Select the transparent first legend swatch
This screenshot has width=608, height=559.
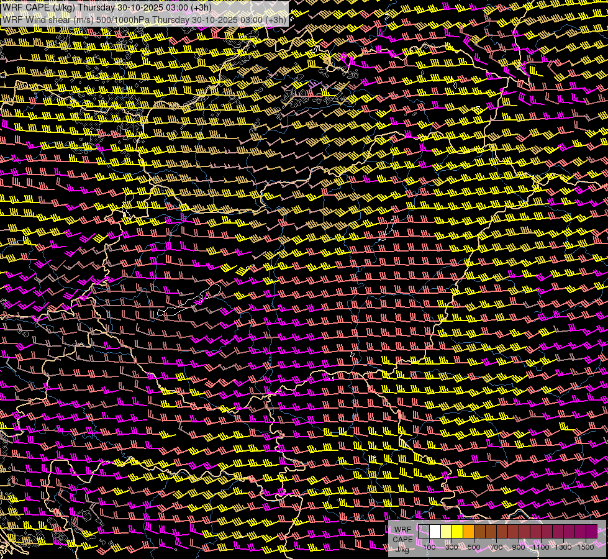(x=424, y=532)
